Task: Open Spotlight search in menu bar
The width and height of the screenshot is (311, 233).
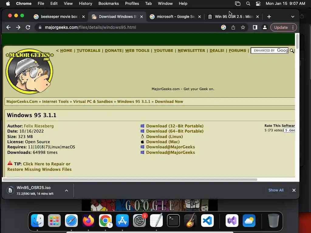Action: 248,4
